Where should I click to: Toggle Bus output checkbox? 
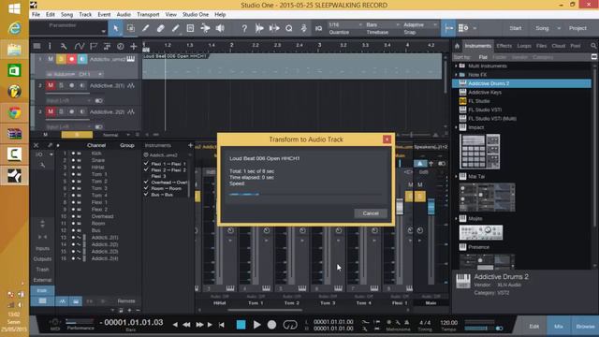[x=146, y=195]
